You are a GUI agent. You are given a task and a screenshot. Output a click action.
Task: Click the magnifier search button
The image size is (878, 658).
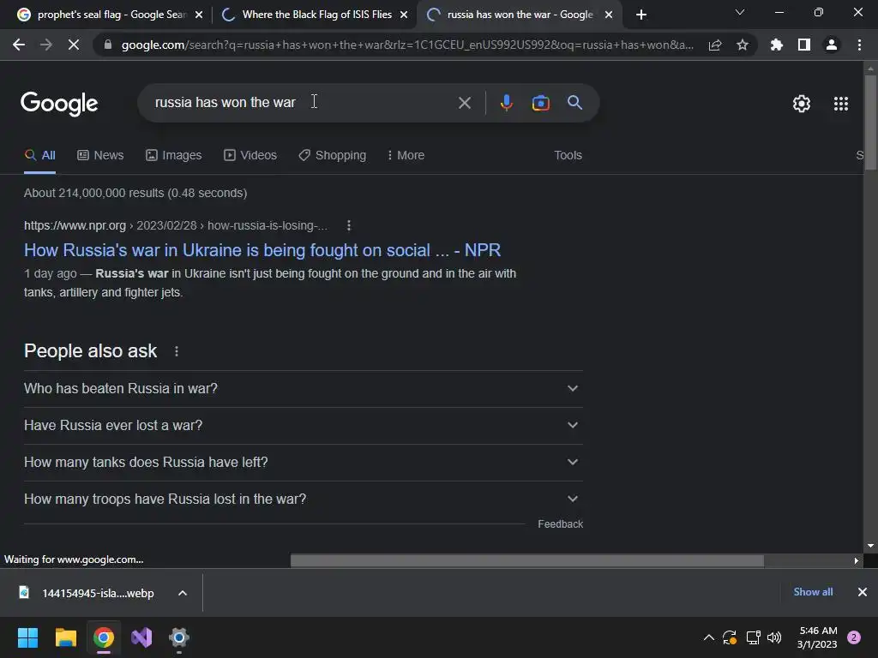click(x=574, y=103)
